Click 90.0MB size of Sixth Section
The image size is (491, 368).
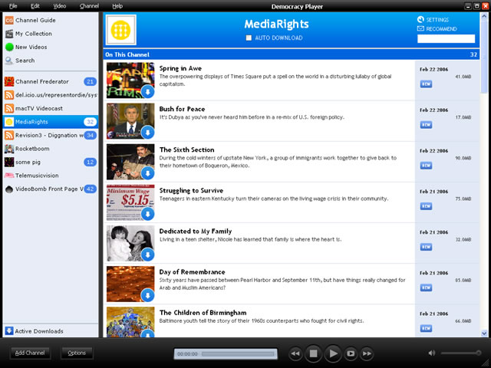click(463, 158)
